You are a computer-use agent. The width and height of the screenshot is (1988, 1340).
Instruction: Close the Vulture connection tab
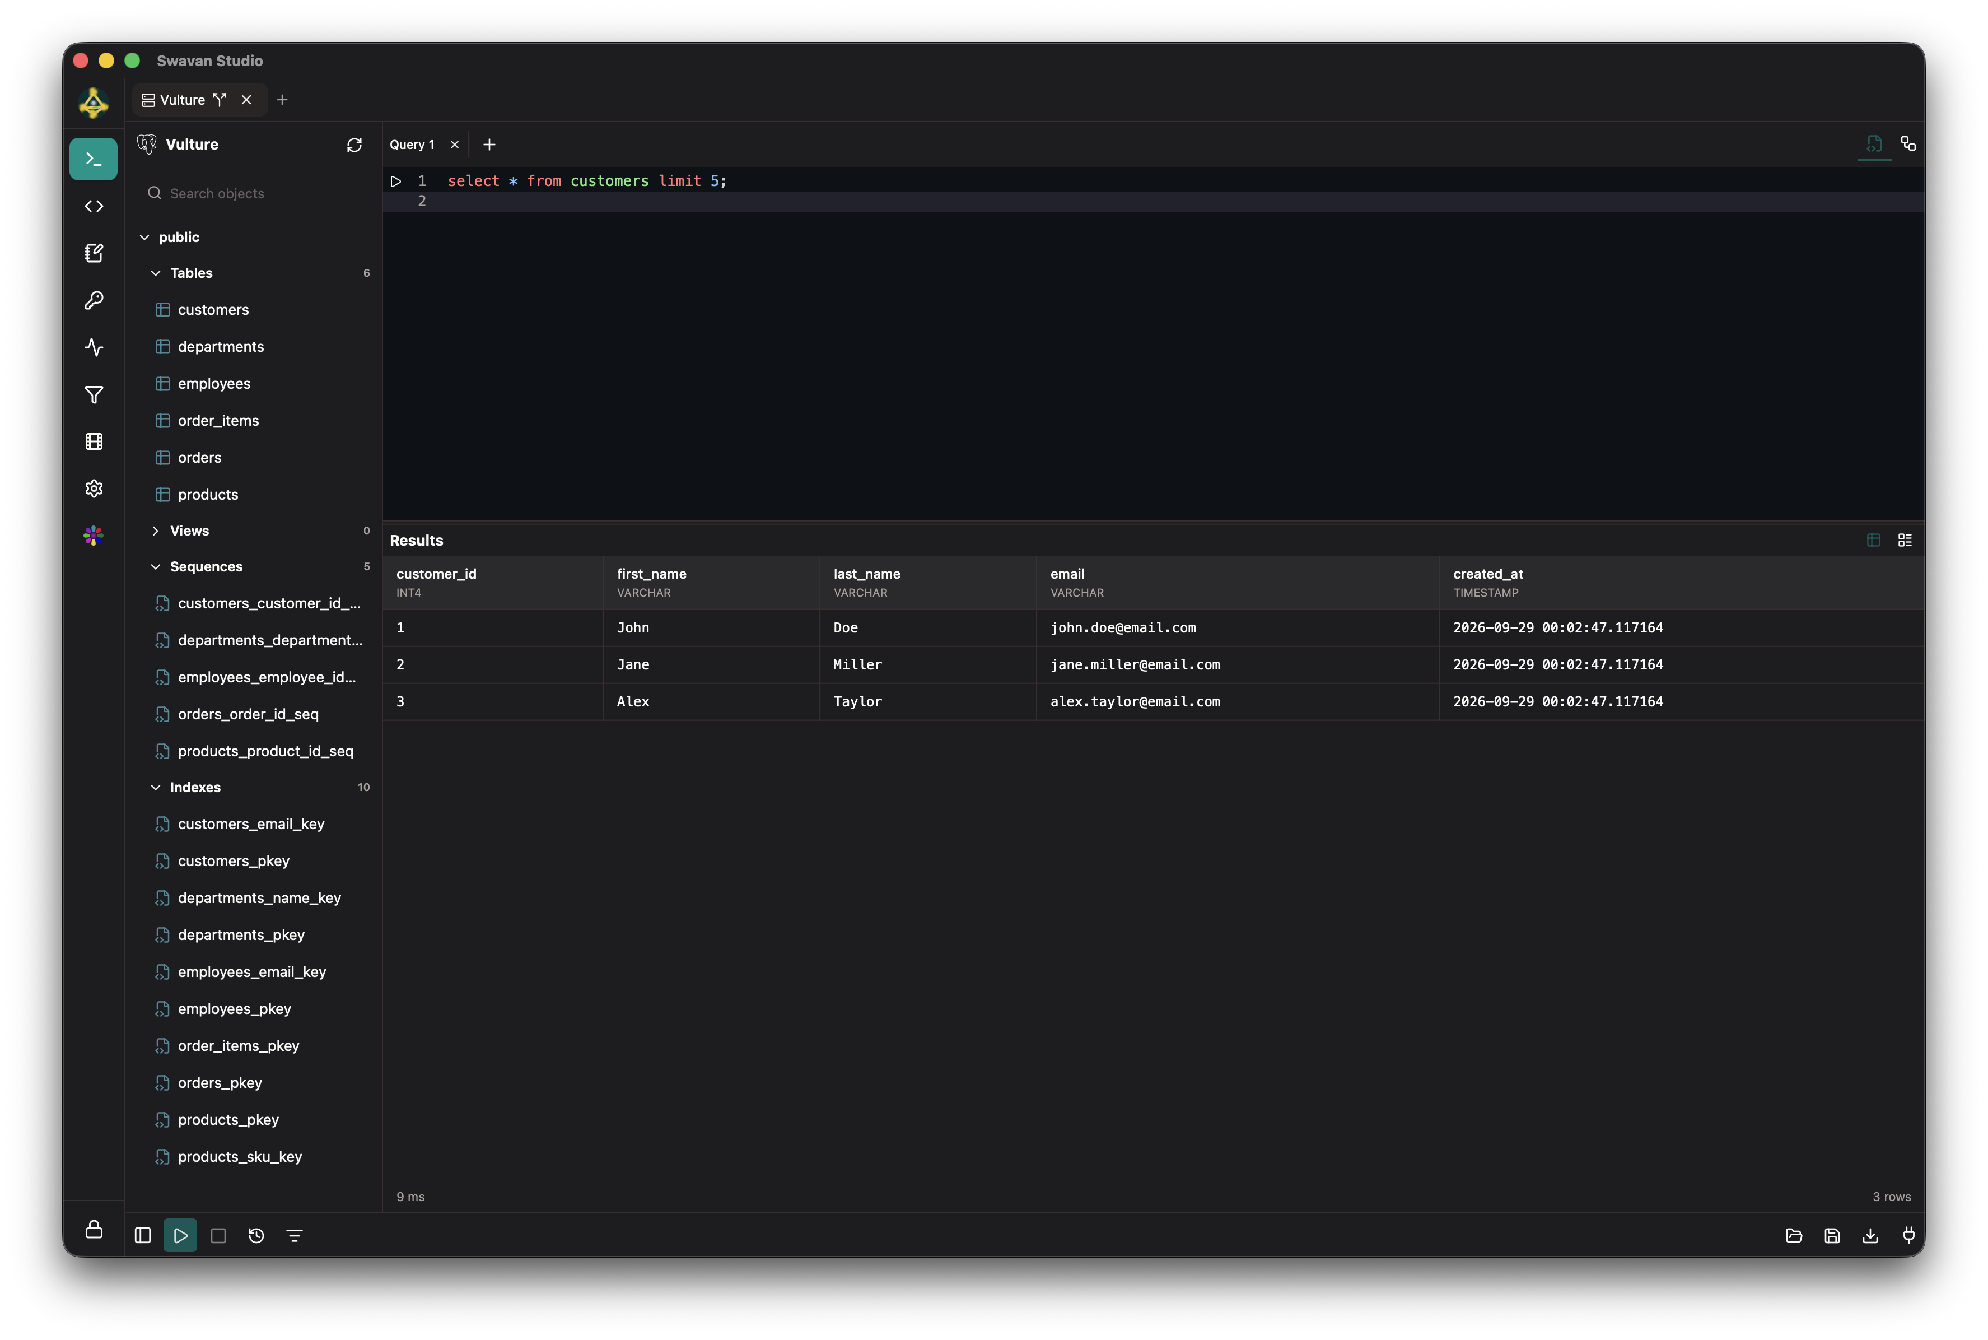(x=246, y=100)
